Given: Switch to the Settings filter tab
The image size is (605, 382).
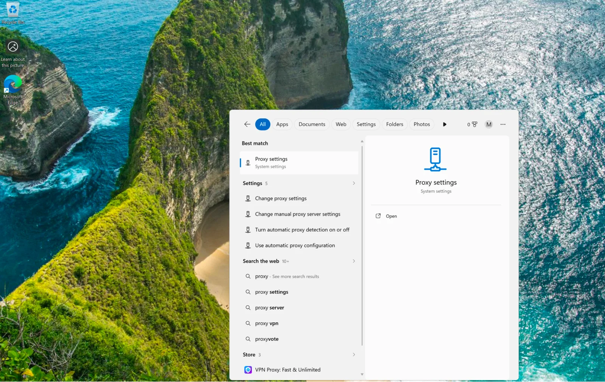Looking at the screenshot, I should point(366,124).
